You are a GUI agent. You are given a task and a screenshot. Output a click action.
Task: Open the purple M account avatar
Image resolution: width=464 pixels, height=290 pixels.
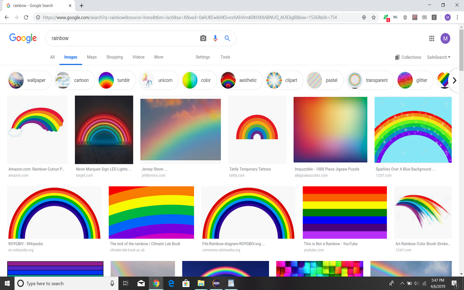click(445, 38)
